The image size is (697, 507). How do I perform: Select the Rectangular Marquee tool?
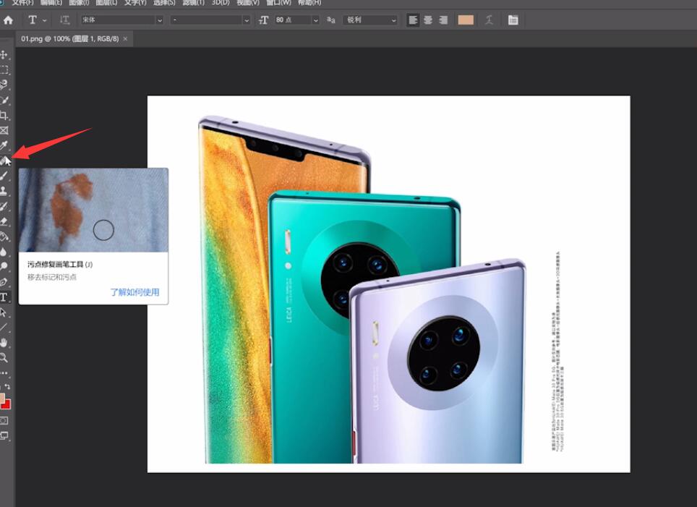(4, 70)
